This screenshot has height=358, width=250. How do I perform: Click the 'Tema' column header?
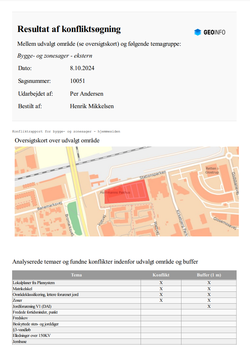click(77, 275)
